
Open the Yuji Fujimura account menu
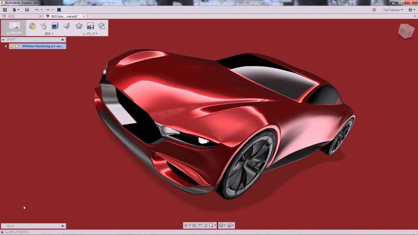click(393, 10)
